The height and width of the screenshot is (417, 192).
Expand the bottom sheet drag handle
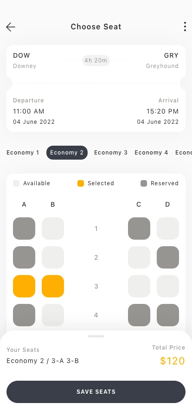pyautogui.click(x=96, y=336)
